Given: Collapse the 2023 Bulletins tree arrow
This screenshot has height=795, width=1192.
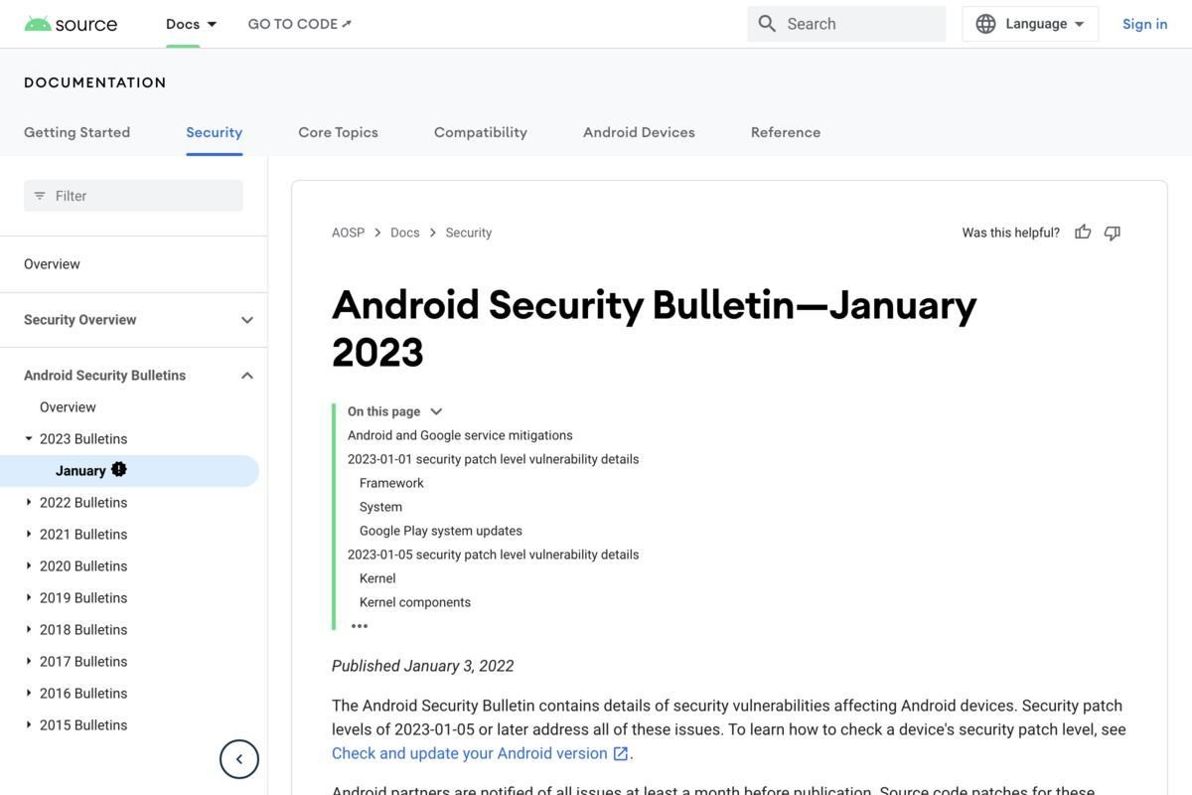Looking at the screenshot, I should pyautogui.click(x=29, y=438).
